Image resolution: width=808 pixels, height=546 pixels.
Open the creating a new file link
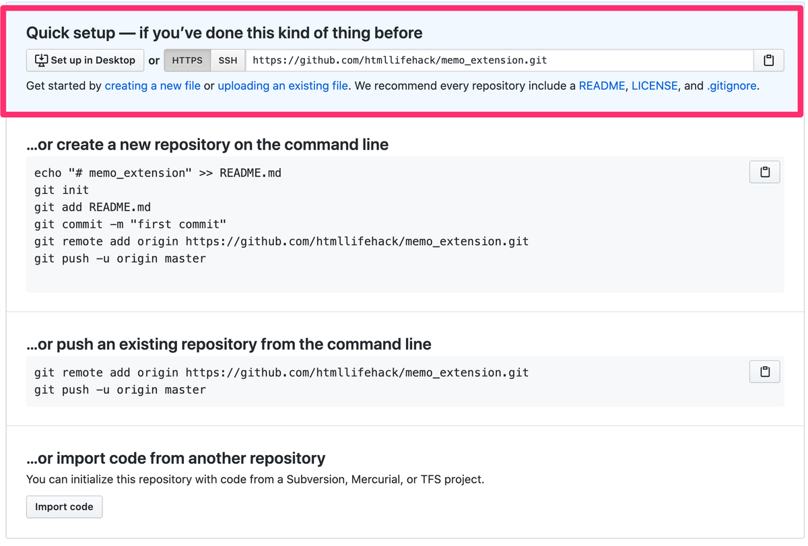pyautogui.click(x=152, y=86)
